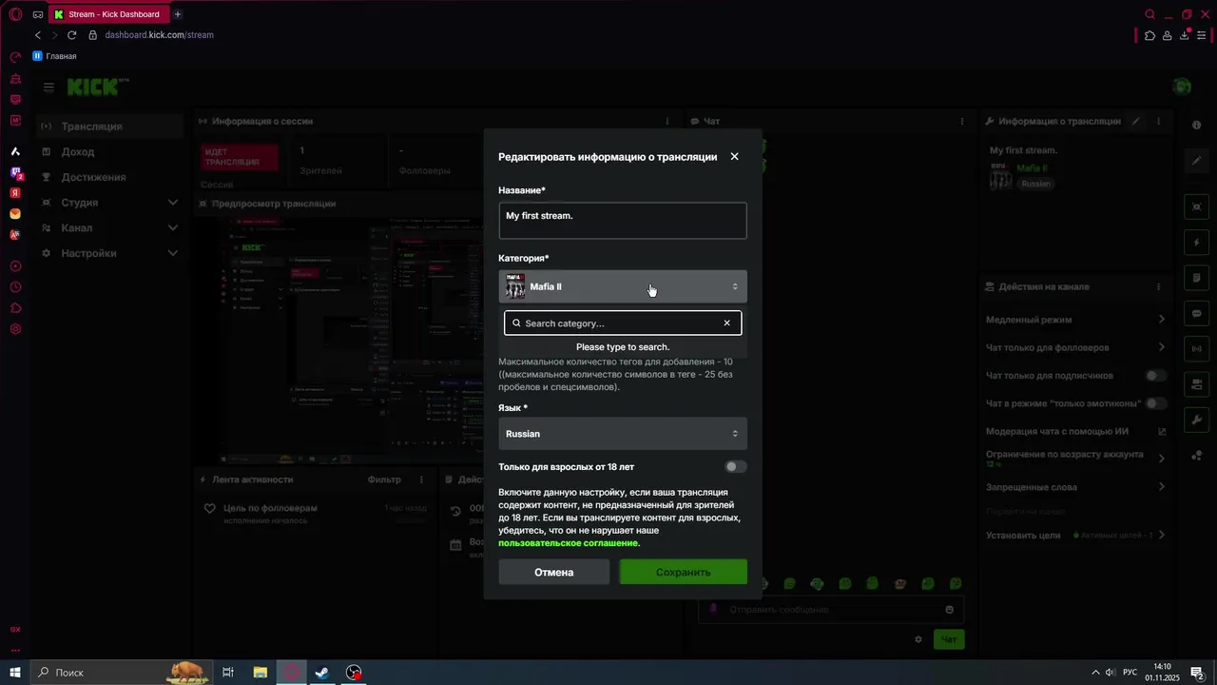
Task: Clear the category search box
Action: [x=727, y=323]
